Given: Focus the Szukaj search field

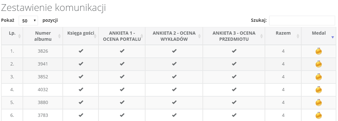Looking at the screenshot, I should [302, 21].
